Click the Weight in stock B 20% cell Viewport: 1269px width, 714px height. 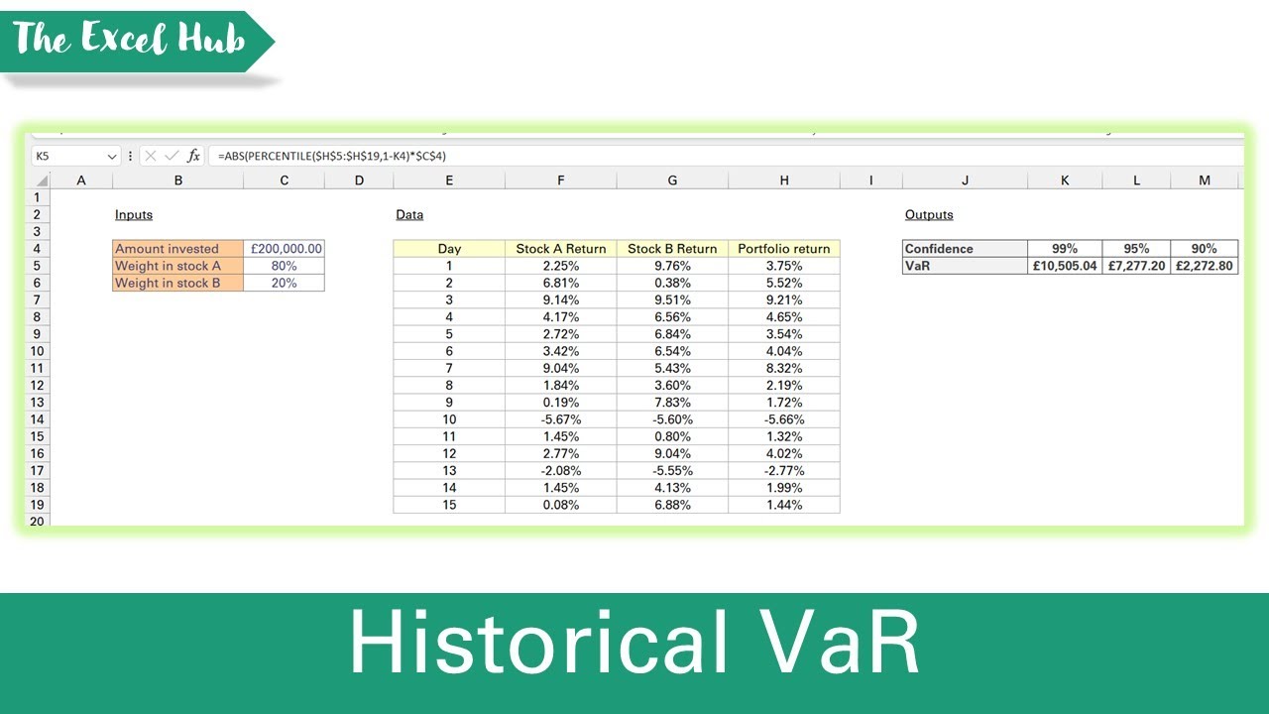(285, 283)
